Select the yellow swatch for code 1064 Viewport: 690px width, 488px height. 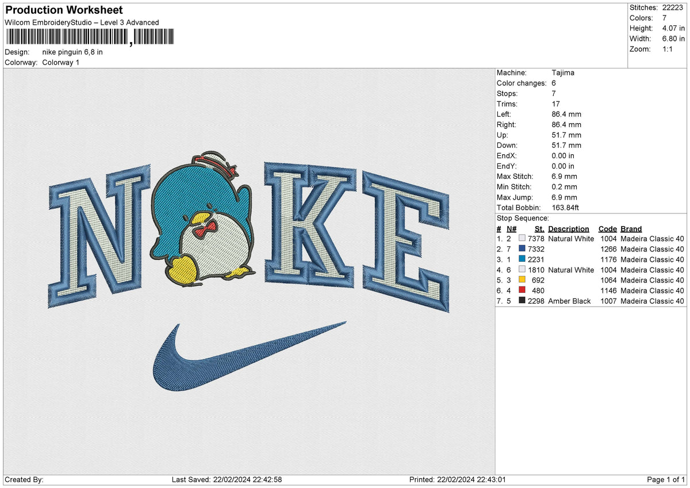pyautogui.click(x=522, y=280)
